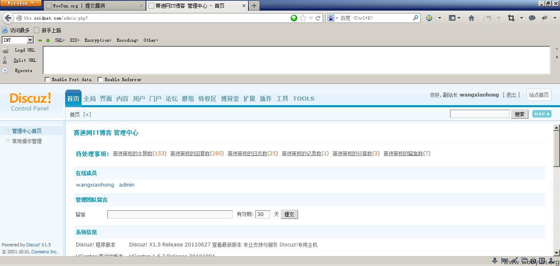The height and width of the screenshot is (266, 560).
Task: Open the 用户 admin menu
Action: point(139,99)
